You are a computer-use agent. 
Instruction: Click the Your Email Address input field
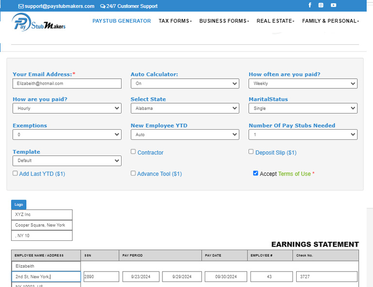point(67,84)
